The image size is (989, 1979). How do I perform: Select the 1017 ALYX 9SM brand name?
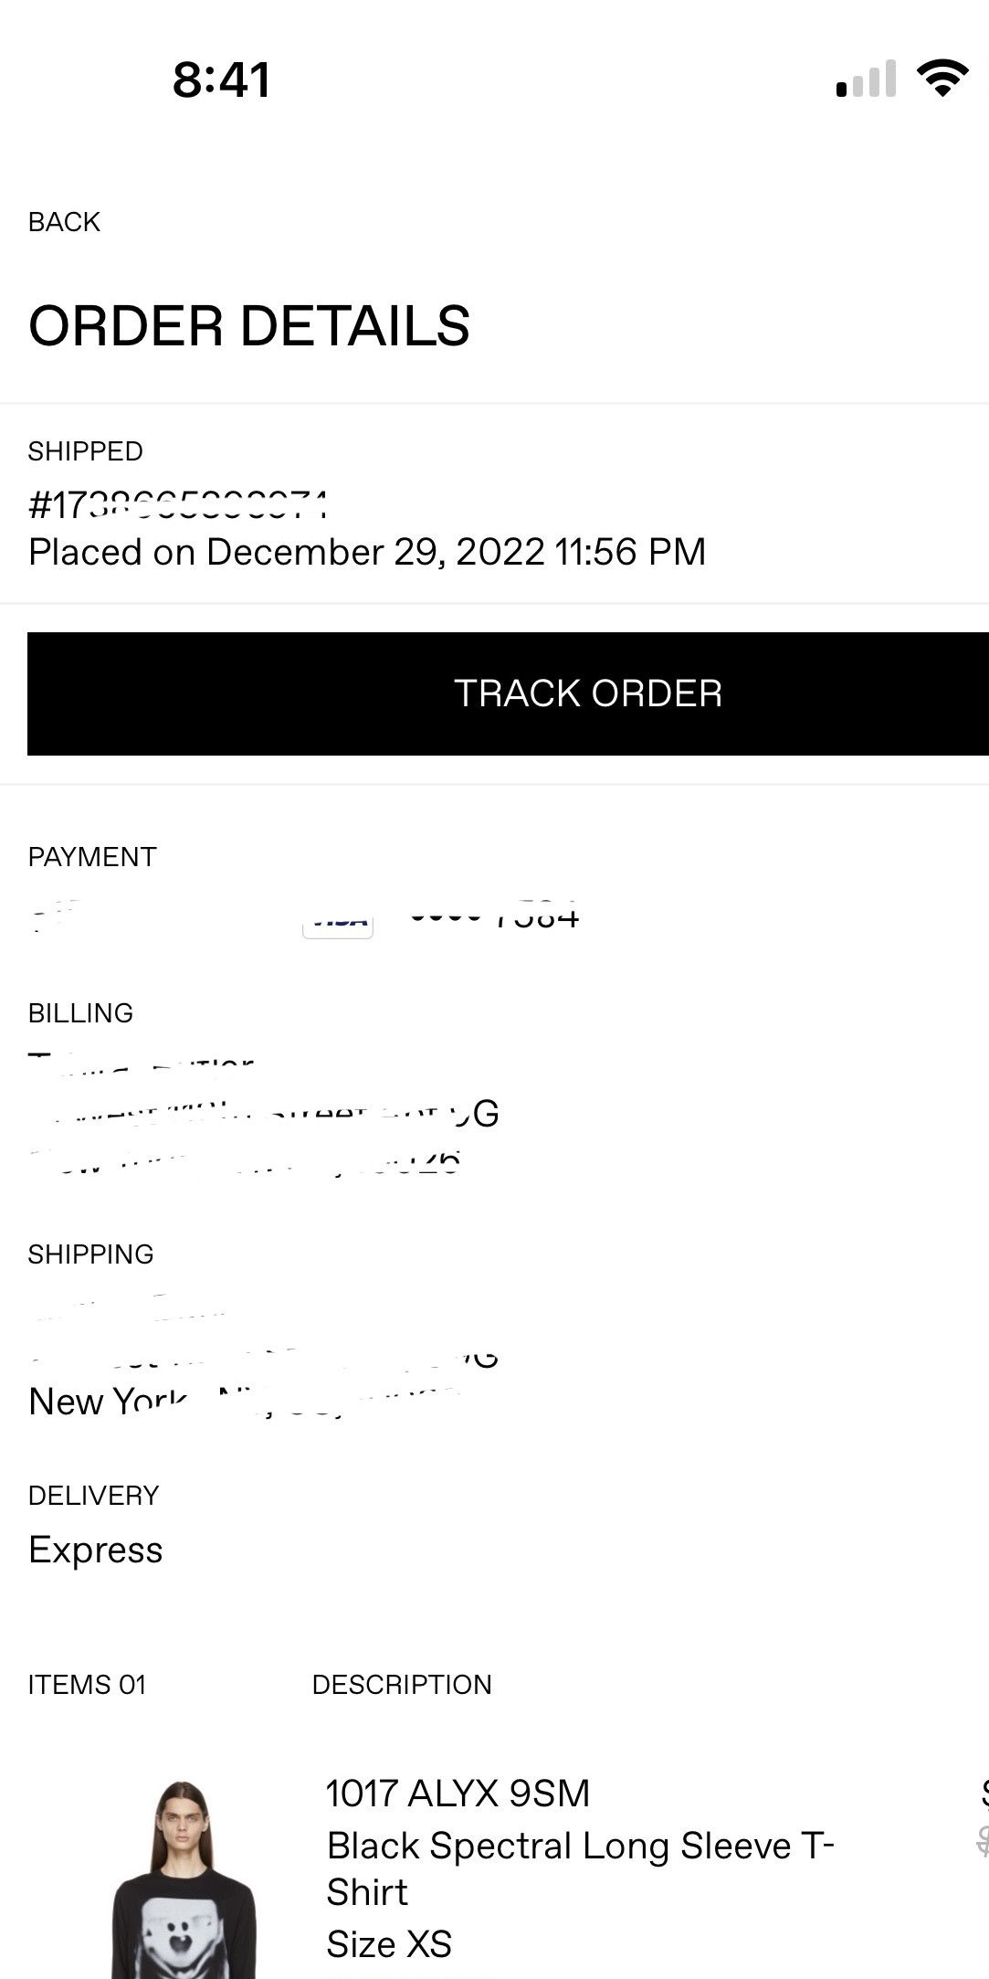click(x=458, y=1794)
